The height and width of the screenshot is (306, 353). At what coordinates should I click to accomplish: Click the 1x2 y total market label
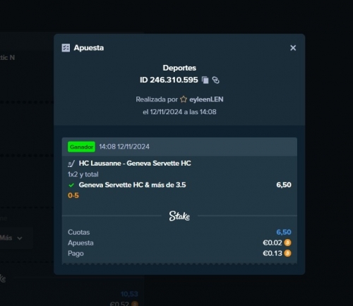(x=83, y=174)
